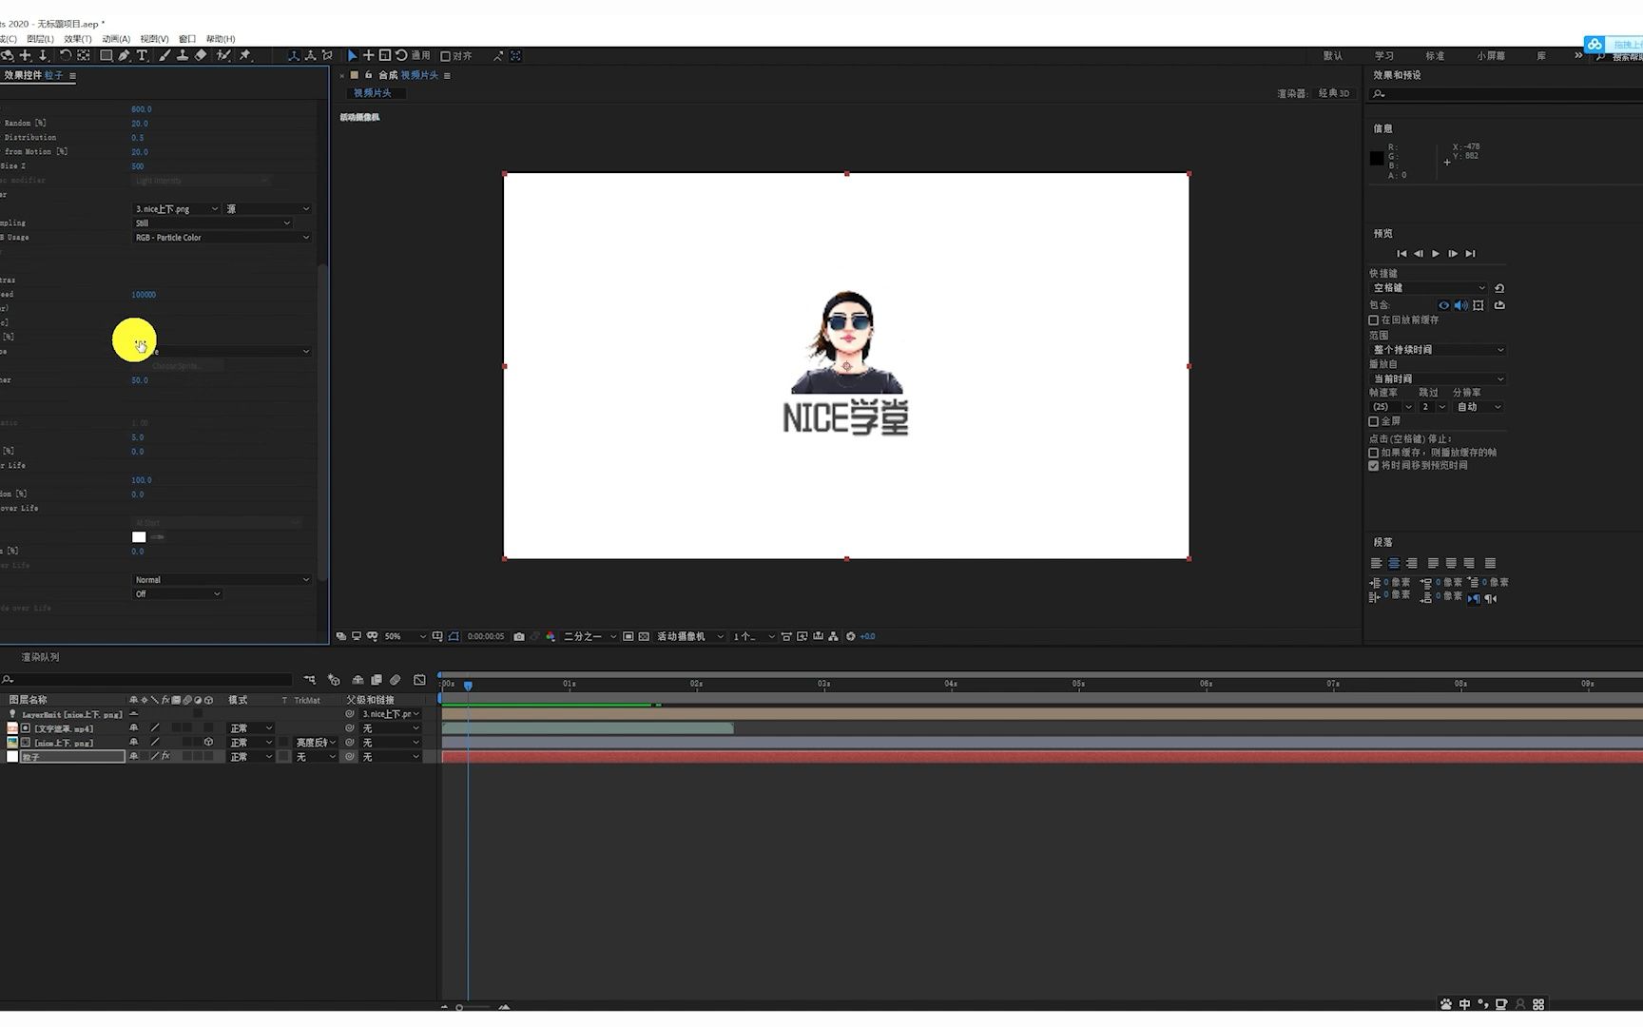
Task: Check the 全屏 full screen checkbox
Action: click(1374, 421)
